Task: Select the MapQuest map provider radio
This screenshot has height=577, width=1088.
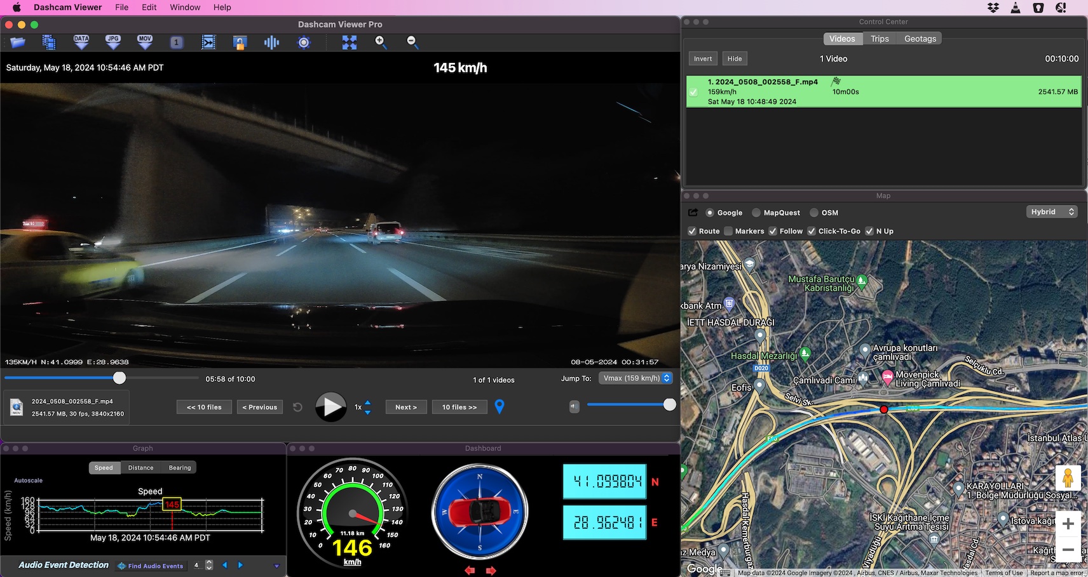Action: click(x=756, y=213)
